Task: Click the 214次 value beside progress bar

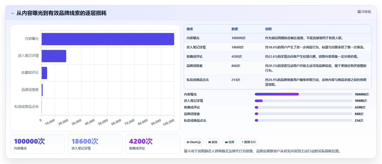Action: pyautogui.click(x=359, y=121)
